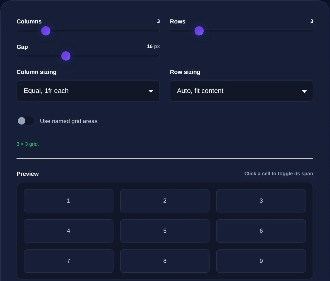
Task: Toggle span of preview cell 2
Action: [165, 201]
